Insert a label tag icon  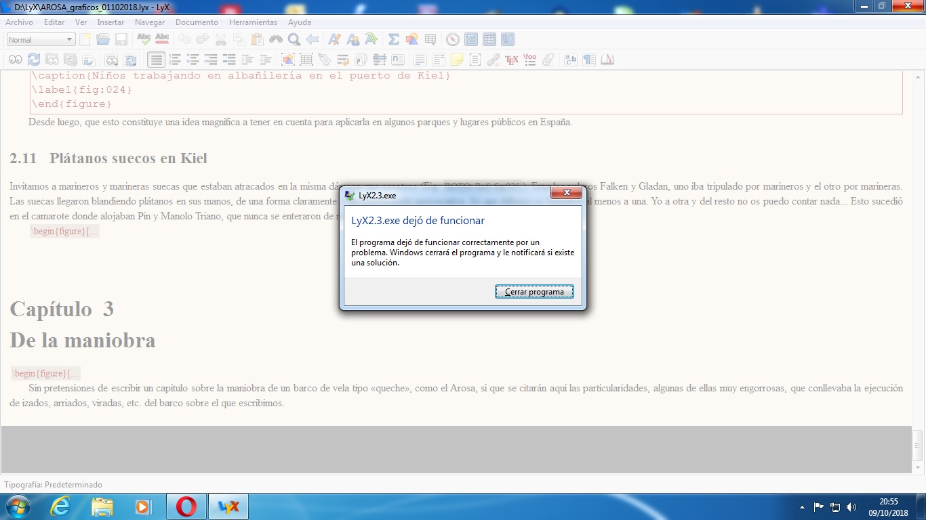(x=325, y=60)
